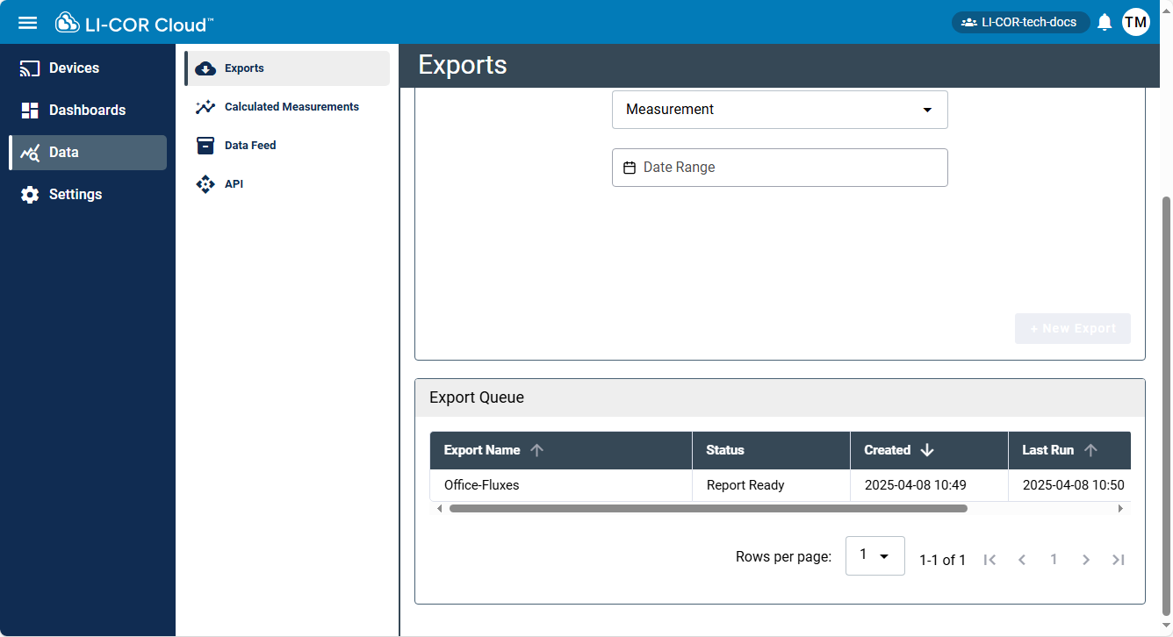Click the API icon in the Data menu

205,183
